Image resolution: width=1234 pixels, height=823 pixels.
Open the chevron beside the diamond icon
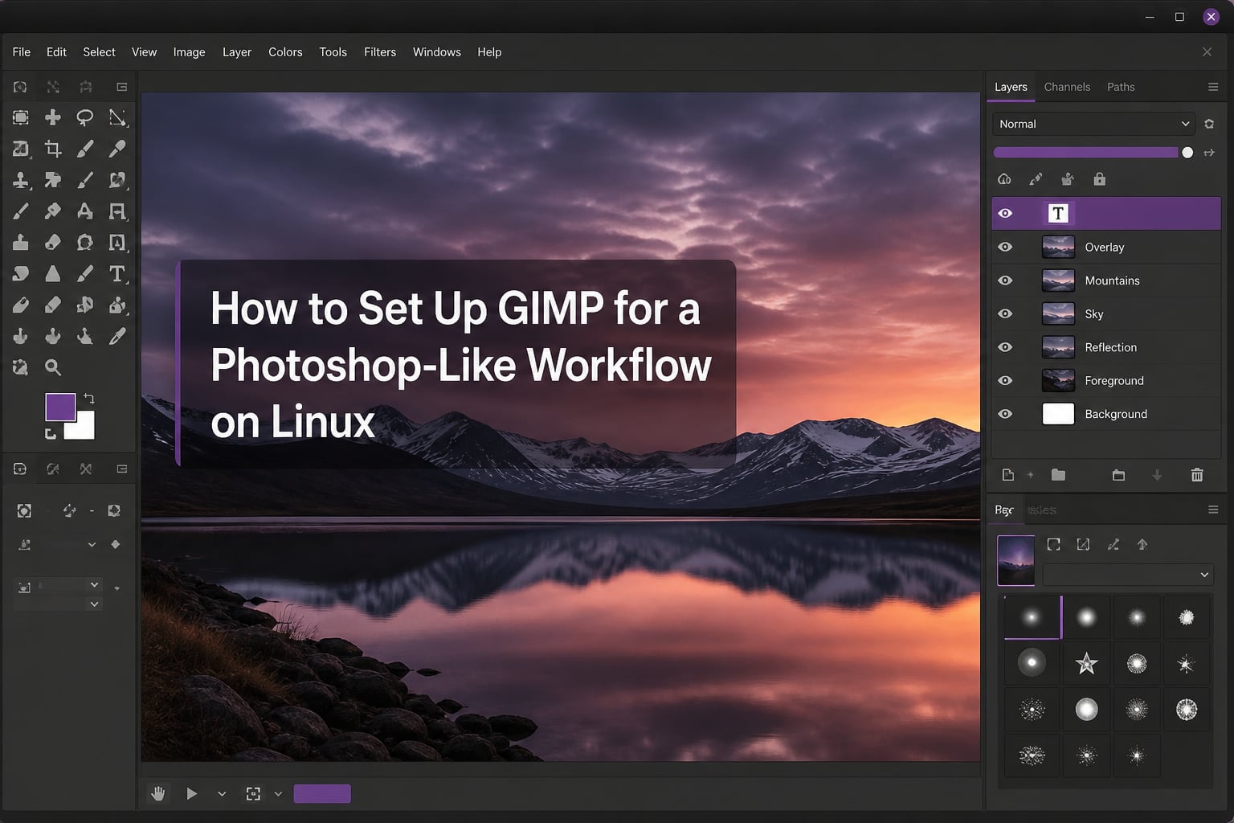click(x=92, y=545)
